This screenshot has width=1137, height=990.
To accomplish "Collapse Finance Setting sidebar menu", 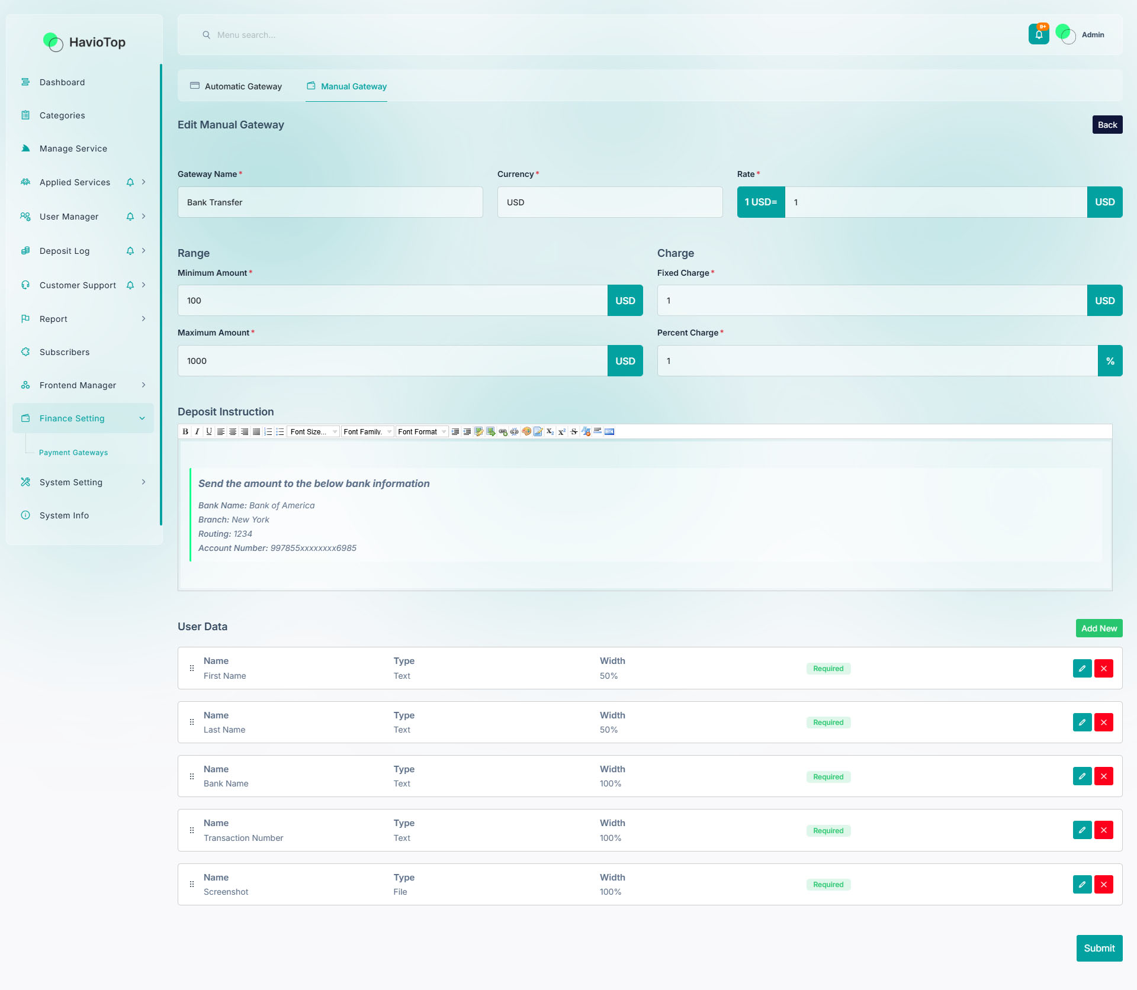I will [x=83, y=418].
